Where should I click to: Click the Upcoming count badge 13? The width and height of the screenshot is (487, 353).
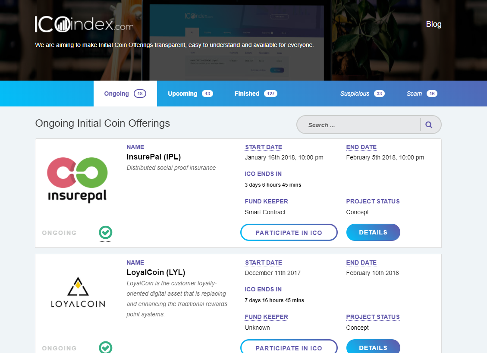point(207,94)
